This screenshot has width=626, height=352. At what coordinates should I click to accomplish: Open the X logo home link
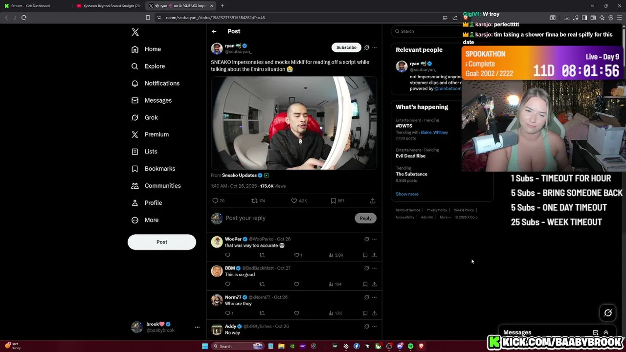pyautogui.click(x=135, y=32)
